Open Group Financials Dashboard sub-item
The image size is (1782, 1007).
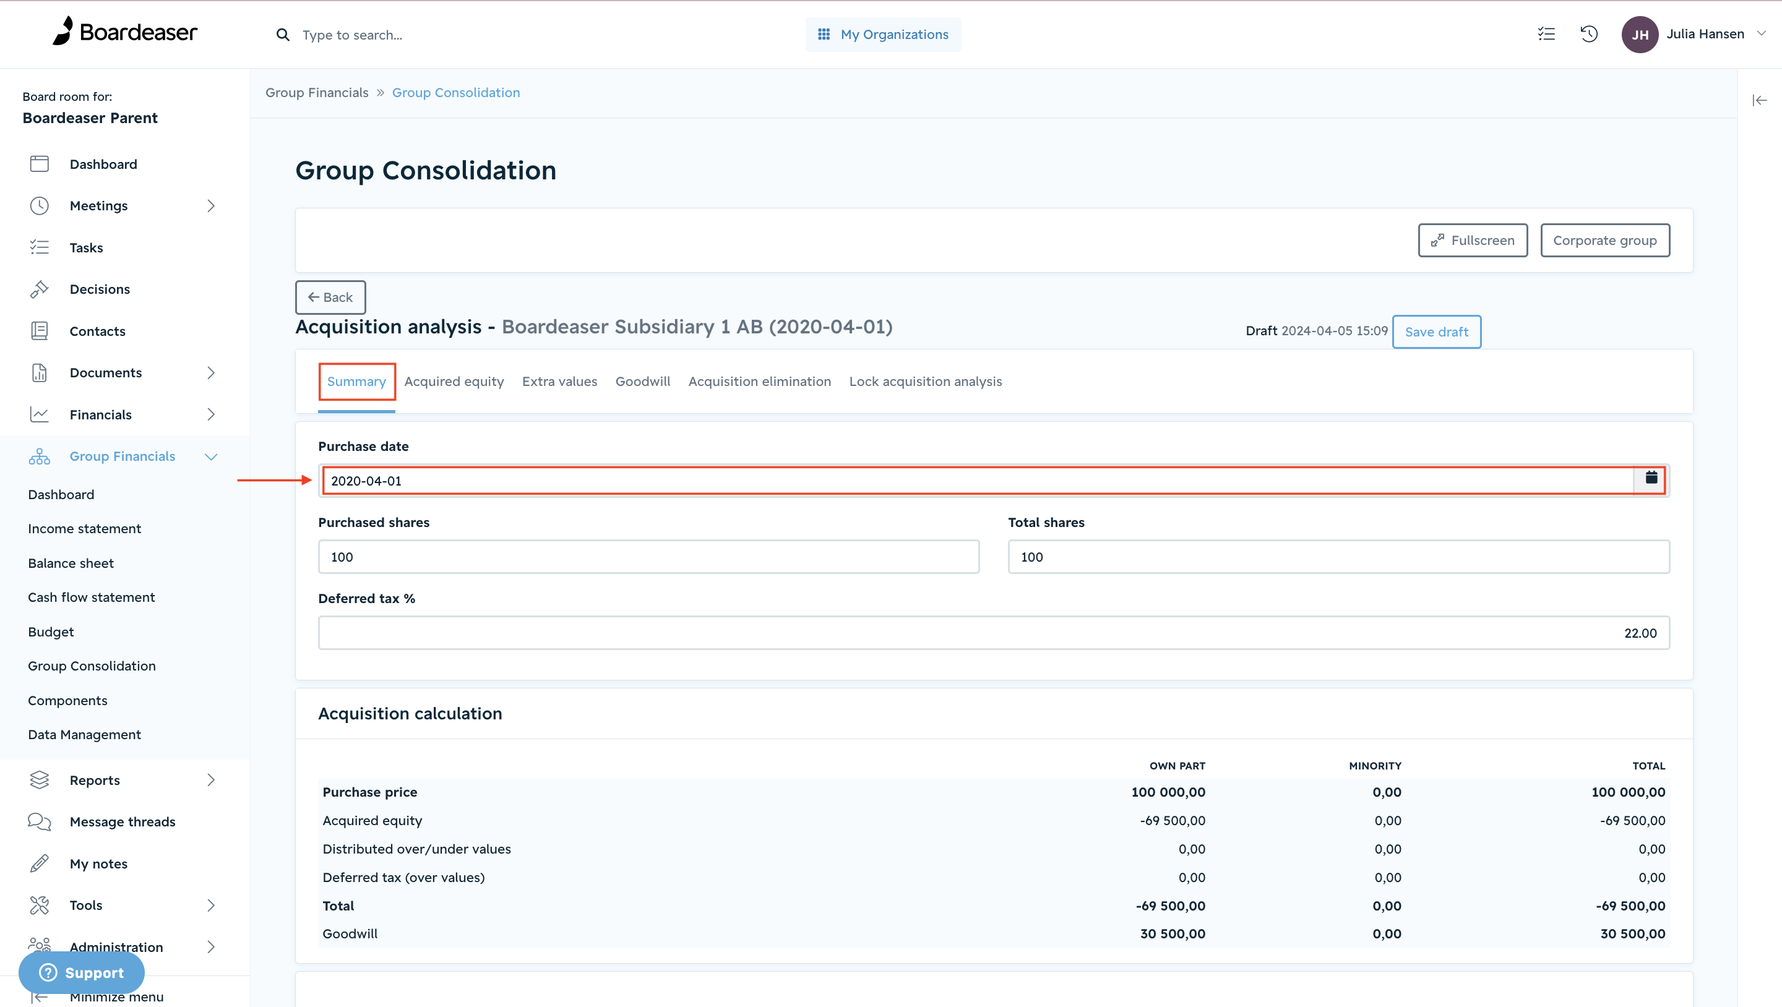click(x=61, y=494)
